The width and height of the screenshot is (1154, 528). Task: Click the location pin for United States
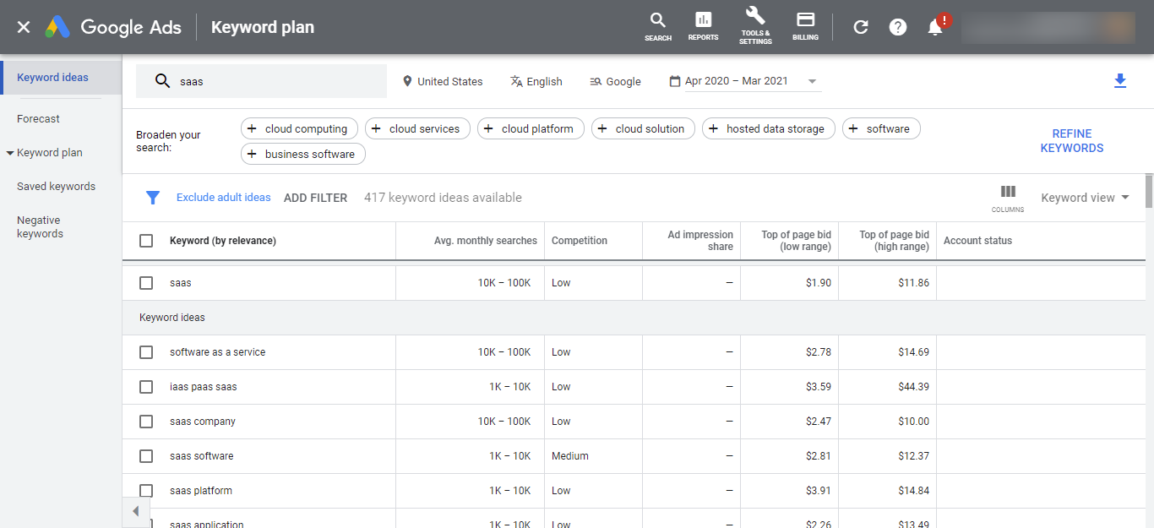coord(408,81)
